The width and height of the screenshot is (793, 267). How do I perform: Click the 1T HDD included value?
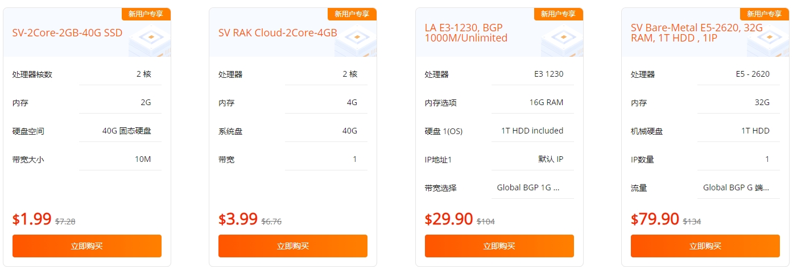tap(532, 131)
